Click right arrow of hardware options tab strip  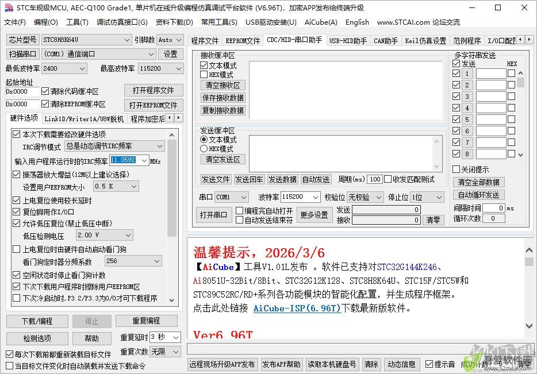178,118
